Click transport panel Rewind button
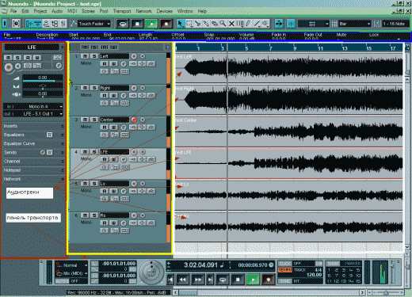This screenshot has width=412, height=297. [183, 280]
